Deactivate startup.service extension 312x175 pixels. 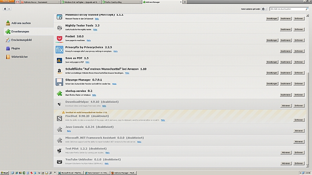coord(285,95)
